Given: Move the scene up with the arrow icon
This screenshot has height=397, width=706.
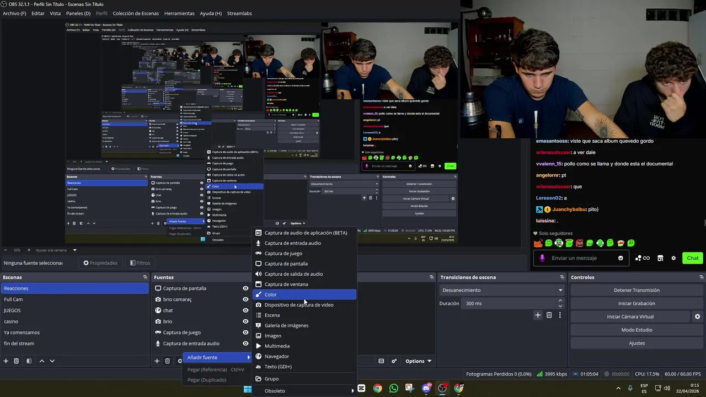Looking at the screenshot, I should [41, 361].
